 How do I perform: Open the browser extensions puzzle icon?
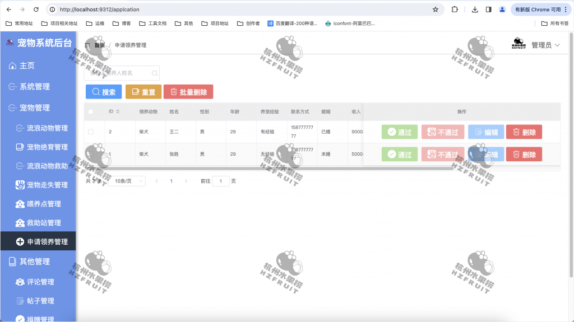click(x=455, y=10)
